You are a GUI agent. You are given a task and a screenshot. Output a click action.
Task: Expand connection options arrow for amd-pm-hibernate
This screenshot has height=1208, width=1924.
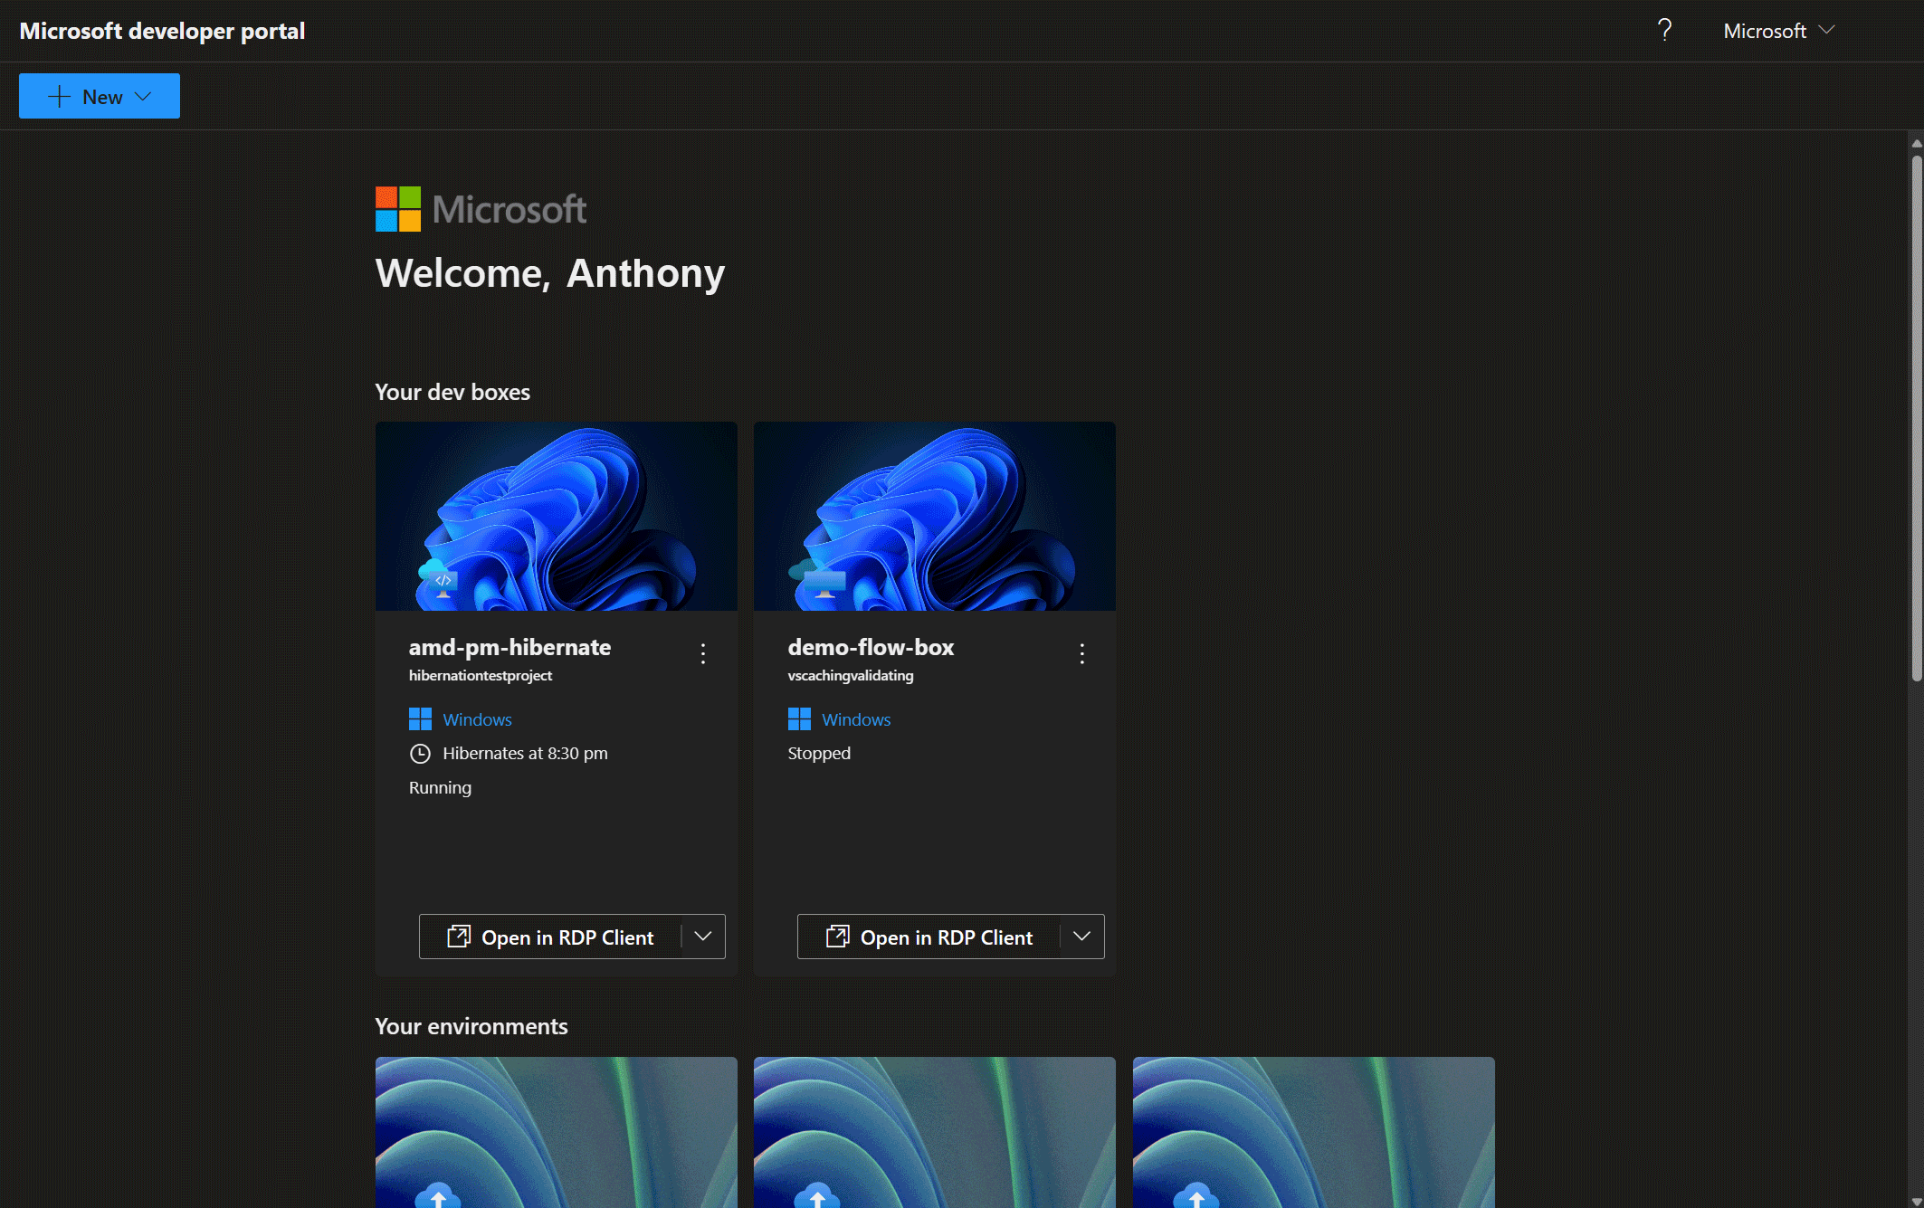click(703, 937)
